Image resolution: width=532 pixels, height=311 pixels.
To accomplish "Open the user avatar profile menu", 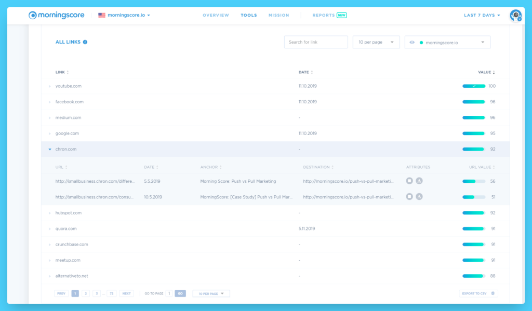I will tap(516, 15).
